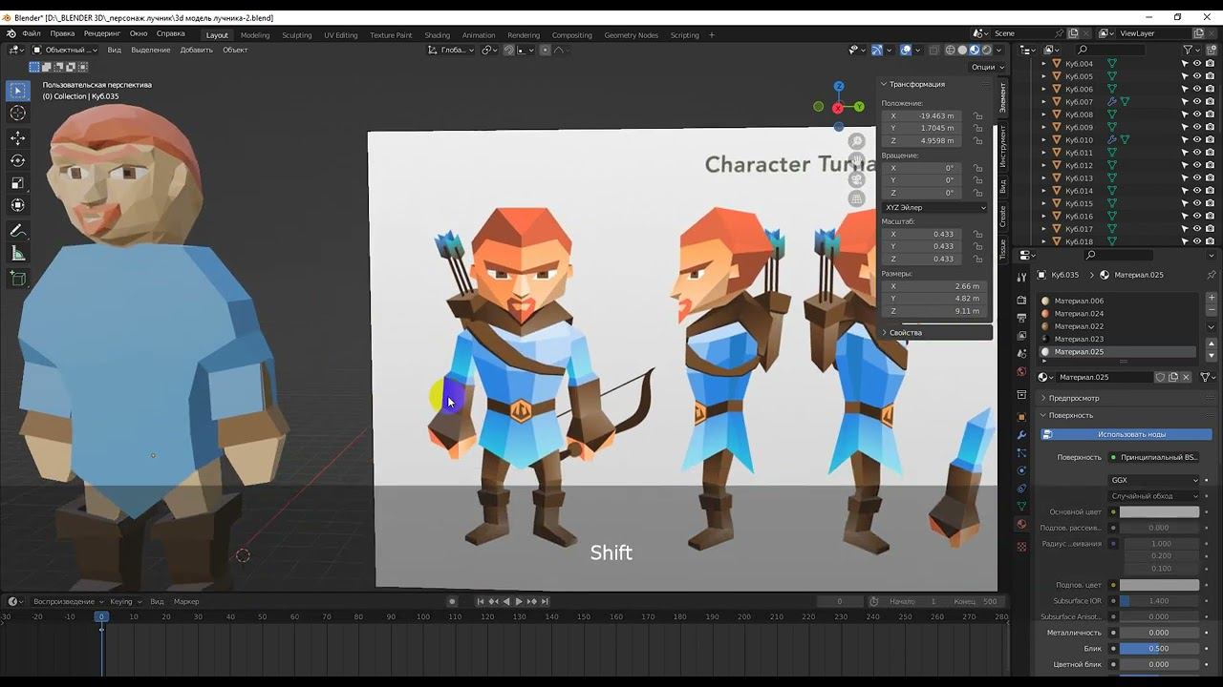Toggle visibility of Куб.010 in outliner
The height and width of the screenshot is (687, 1223).
click(x=1196, y=140)
